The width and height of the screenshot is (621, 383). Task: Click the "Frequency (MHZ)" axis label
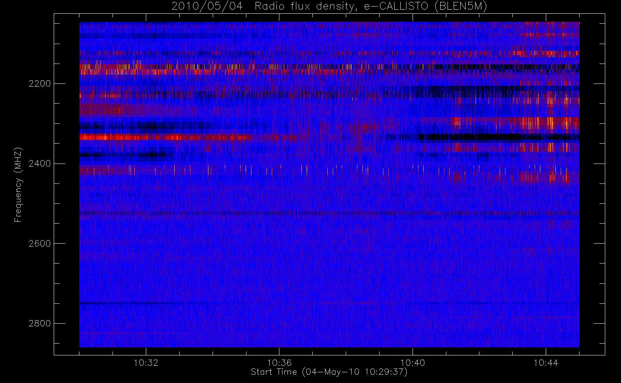[x=18, y=185]
